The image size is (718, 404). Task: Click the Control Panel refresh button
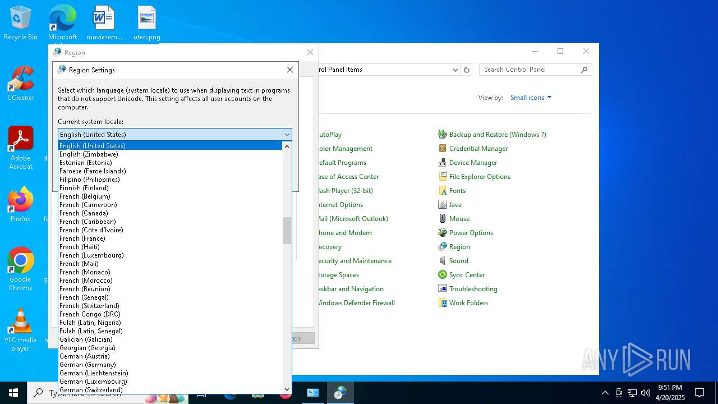(x=467, y=70)
